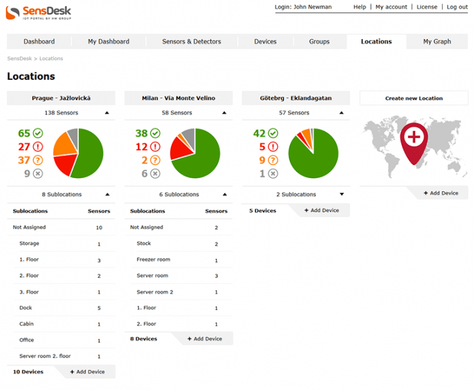Open the Sensors & Detectors tab
The height and width of the screenshot is (390, 474).
tap(191, 42)
